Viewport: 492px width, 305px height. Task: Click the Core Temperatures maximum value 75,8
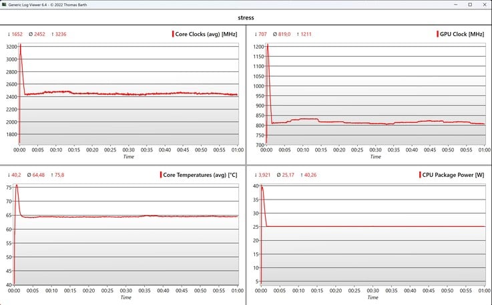(59, 175)
